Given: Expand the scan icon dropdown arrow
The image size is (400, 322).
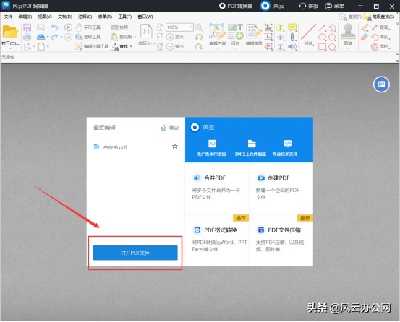Looking at the screenshot, I should 48,37.
